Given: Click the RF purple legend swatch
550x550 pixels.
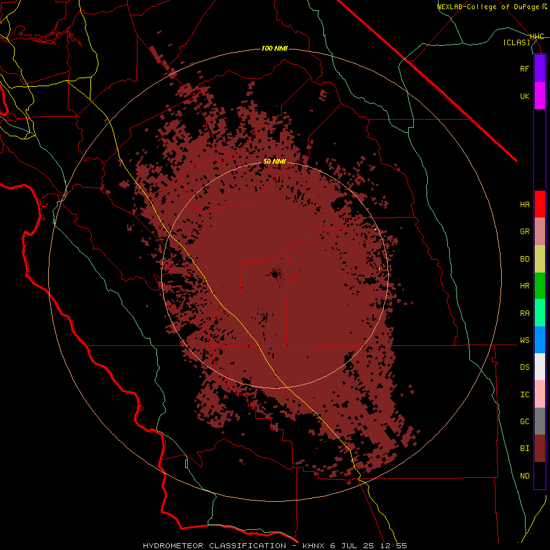Looking at the screenshot, I should coord(540,68).
